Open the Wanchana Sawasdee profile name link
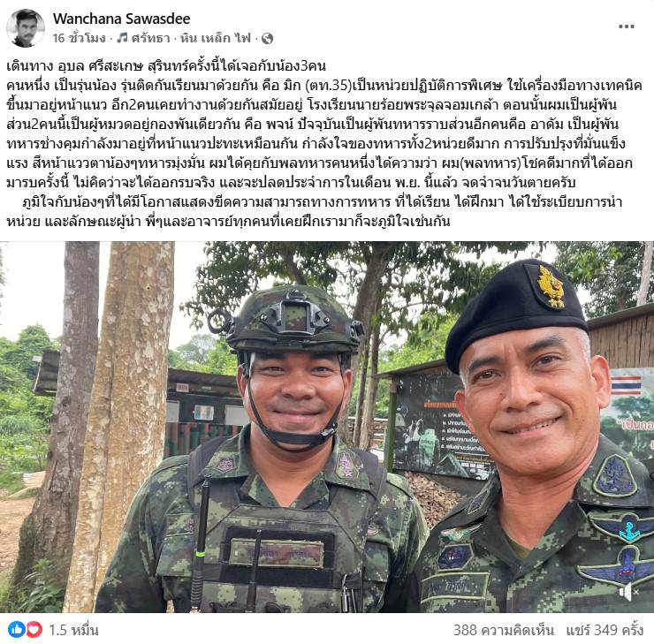The image size is (654, 644). tap(121, 19)
